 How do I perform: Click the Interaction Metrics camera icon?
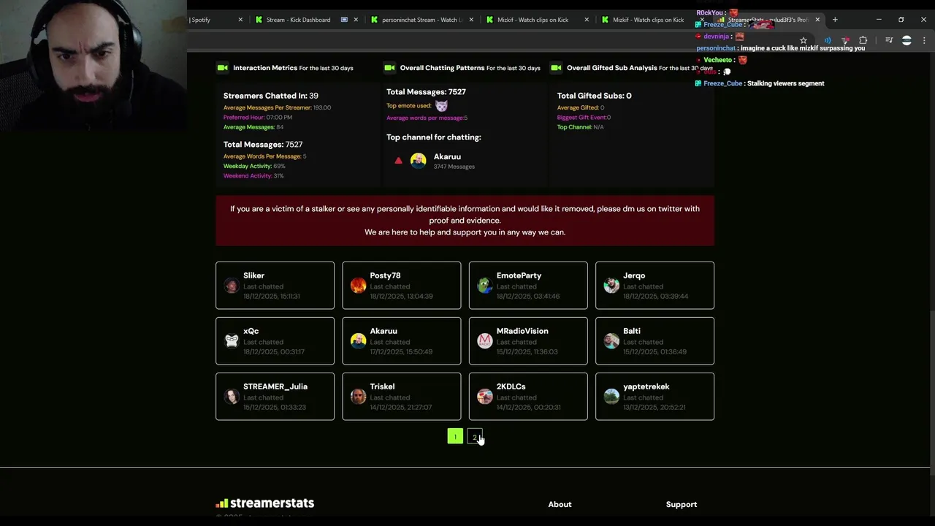click(x=222, y=68)
